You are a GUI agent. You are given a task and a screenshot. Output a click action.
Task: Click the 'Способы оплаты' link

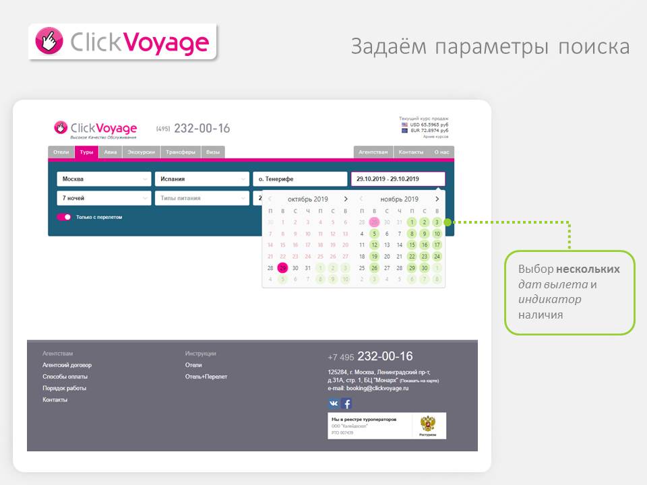65,377
